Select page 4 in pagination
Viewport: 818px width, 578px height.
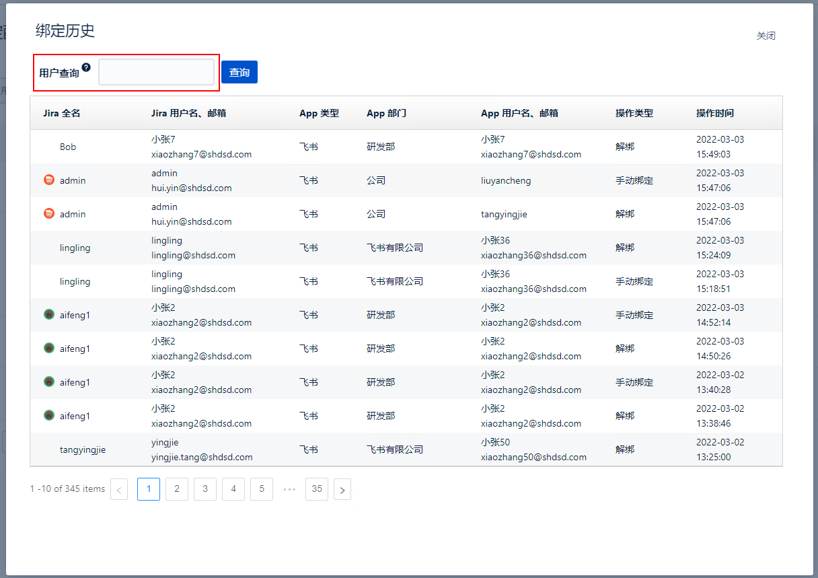pyautogui.click(x=233, y=489)
